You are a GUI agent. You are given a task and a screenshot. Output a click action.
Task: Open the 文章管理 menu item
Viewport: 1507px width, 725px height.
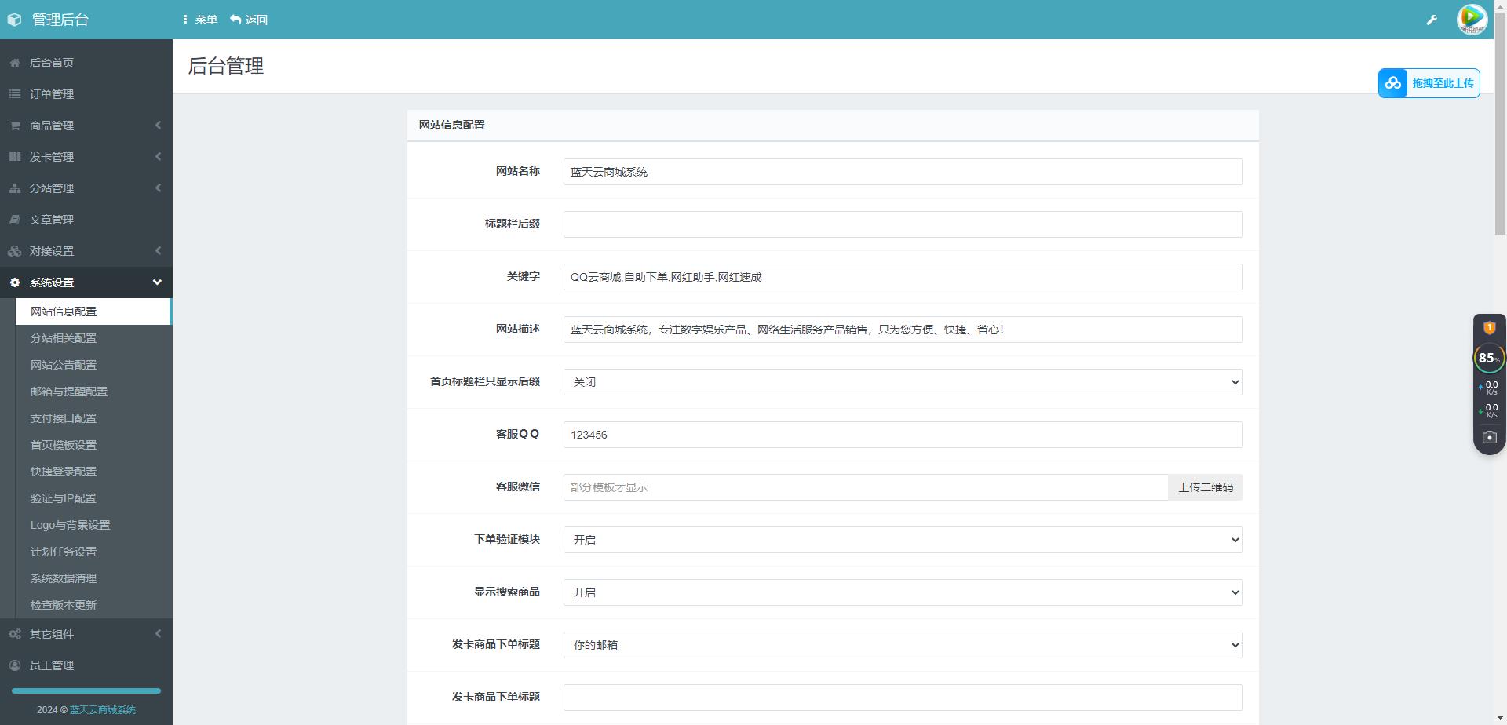pyautogui.click(x=86, y=220)
